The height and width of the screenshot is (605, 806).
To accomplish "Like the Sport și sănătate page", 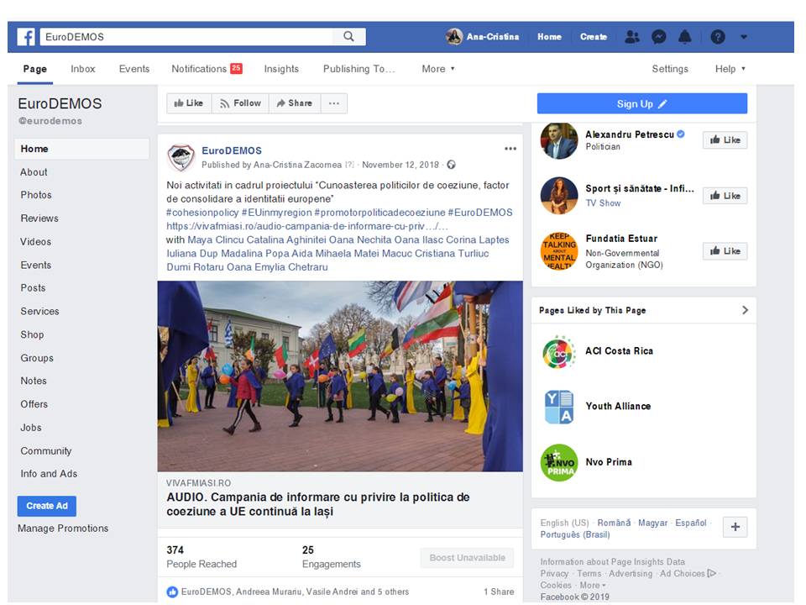I will coord(725,196).
